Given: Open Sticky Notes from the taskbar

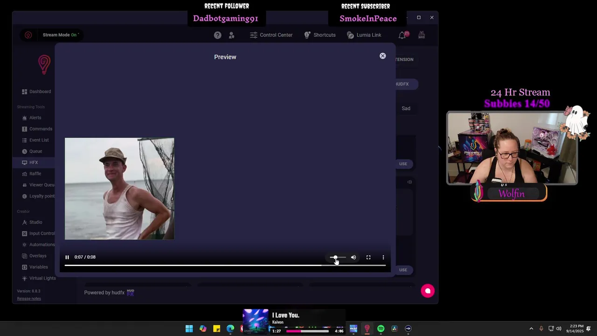Looking at the screenshot, I should [x=217, y=329].
